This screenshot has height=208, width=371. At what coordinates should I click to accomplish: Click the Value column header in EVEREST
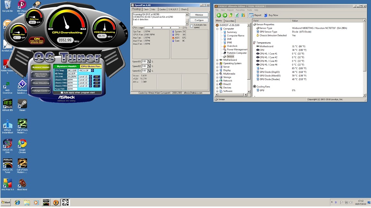pyautogui.click(x=327, y=21)
